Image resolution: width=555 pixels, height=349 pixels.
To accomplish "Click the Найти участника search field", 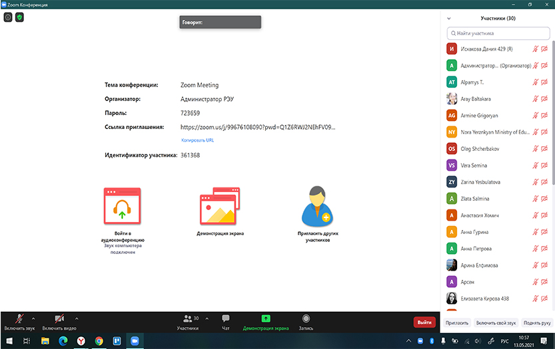I will [x=498, y=33].
